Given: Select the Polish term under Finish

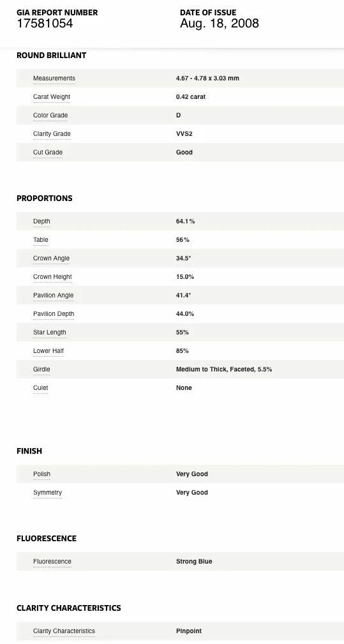Looking at the screenshot, I should pyautogui.click(x=42, y=474).
